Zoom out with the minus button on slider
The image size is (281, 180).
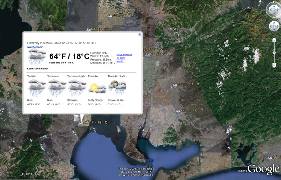click(x=274, y=65)
